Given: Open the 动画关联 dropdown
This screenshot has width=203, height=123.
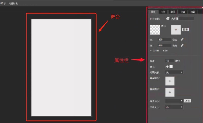Looking at the screenshot, I should tap(174, 72).
